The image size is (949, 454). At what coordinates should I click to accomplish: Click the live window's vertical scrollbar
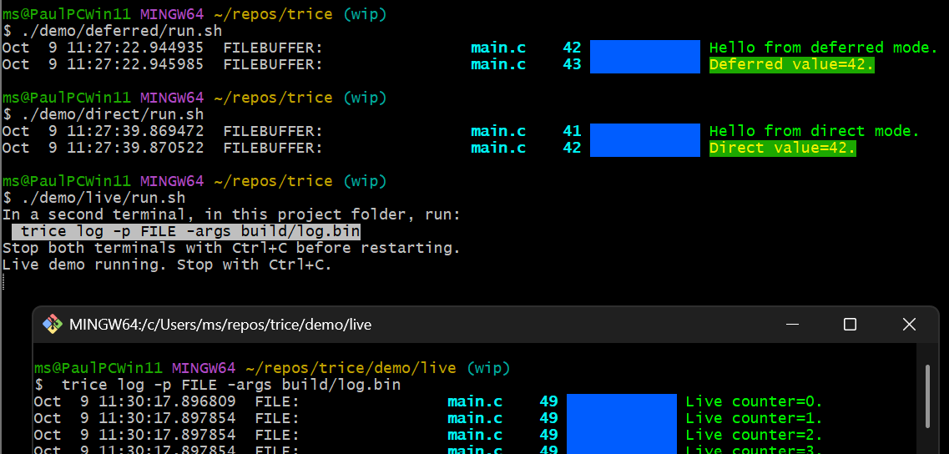tap(927, 396)
